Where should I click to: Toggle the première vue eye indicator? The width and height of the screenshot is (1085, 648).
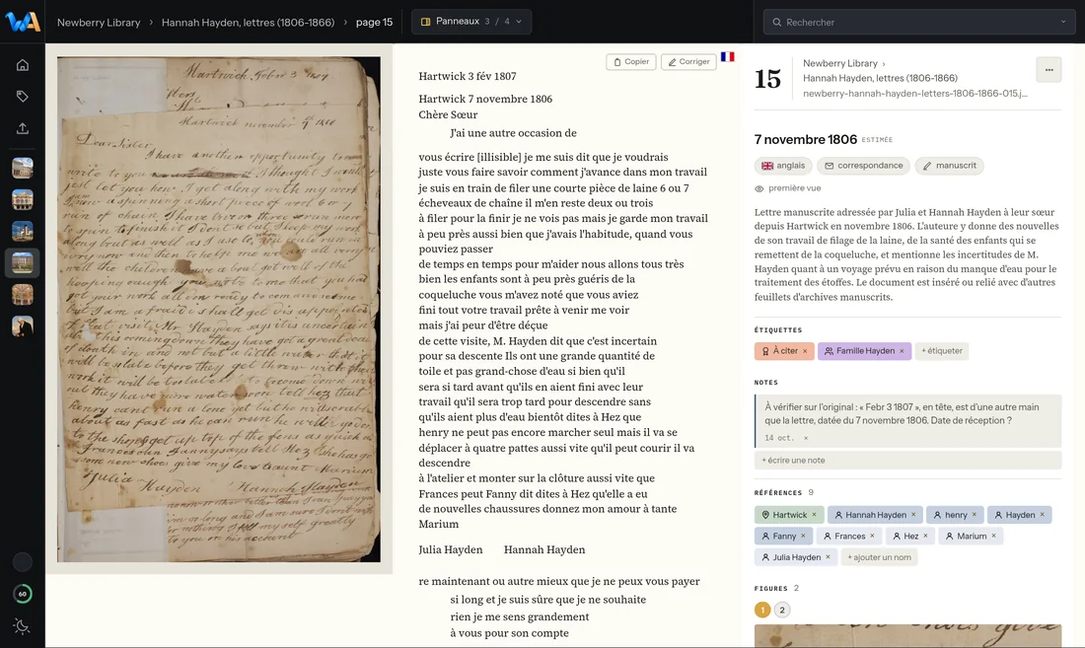[x=787, y=188]
